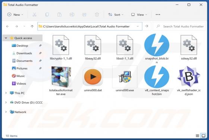Open the Sort options dropdown
209x140 pixels.
click(x=116, y=15)
